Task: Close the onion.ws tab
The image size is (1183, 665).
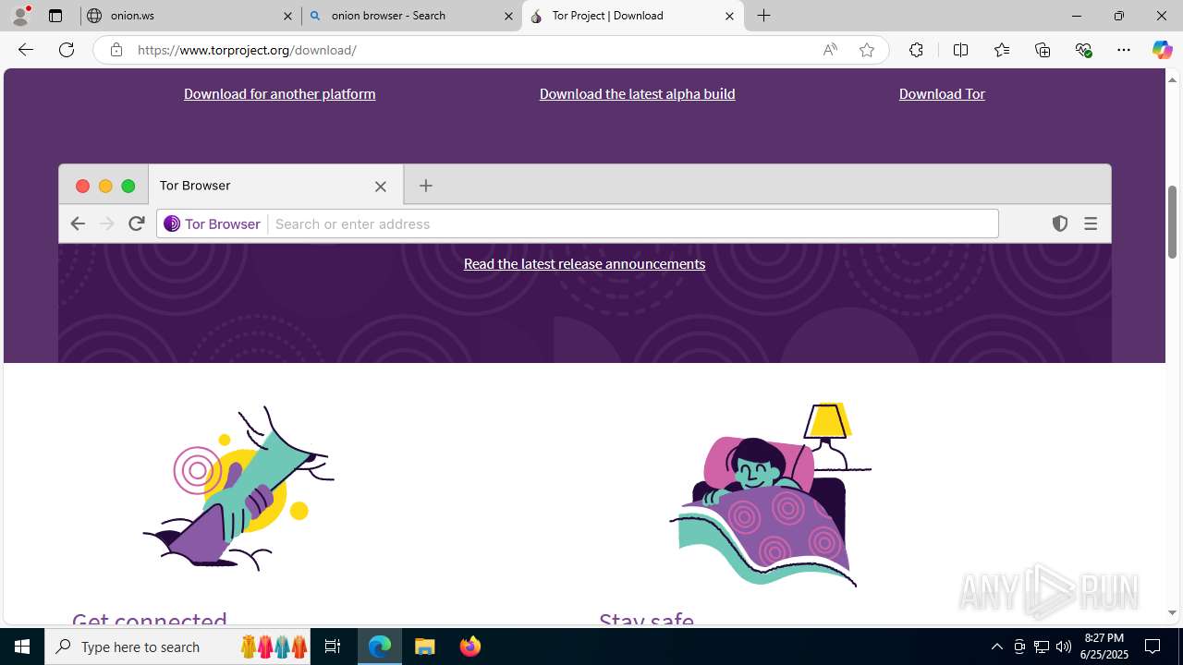Action: pyautogui.click(x=287, y=16)
